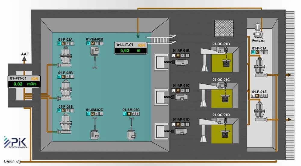Screen dimensions: 301x166
Task: Click the Lagün outlet arrow
Action: point(18,161)
